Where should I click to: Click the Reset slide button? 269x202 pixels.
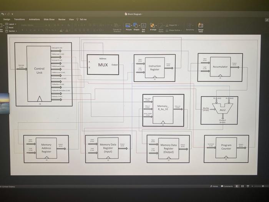(x=10, y=27)
